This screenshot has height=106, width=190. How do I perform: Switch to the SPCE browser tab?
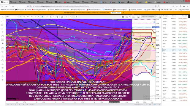click(x=58, y=2)
